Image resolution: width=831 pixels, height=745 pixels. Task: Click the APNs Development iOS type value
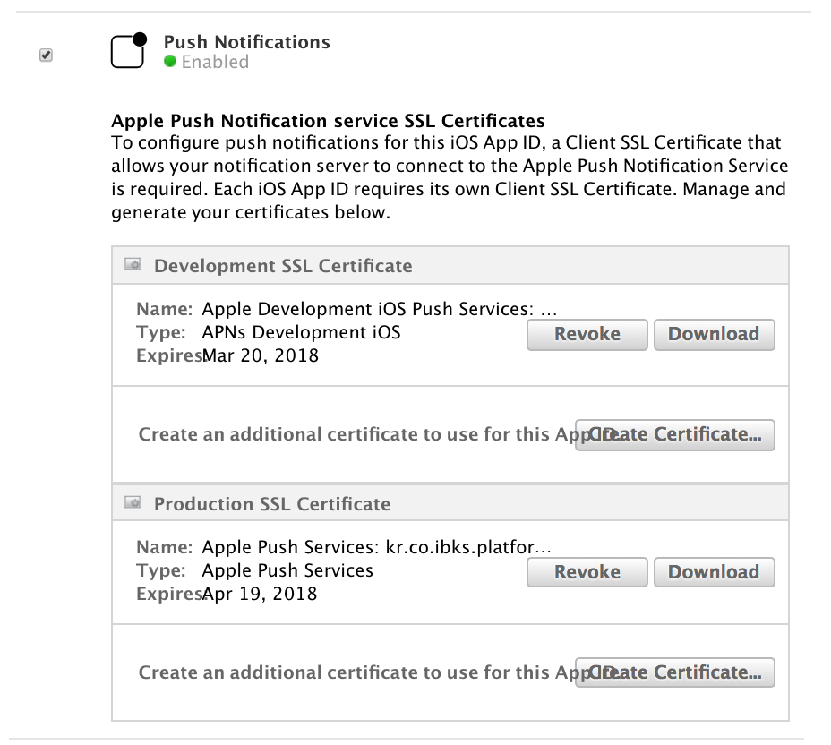(x=301, y=333)
